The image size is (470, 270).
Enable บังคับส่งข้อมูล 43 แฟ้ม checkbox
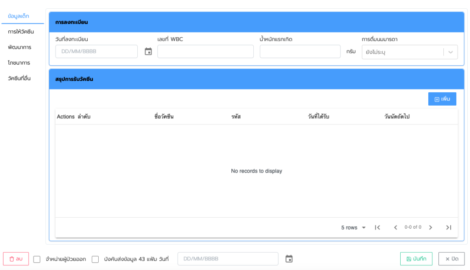[95, 259]
